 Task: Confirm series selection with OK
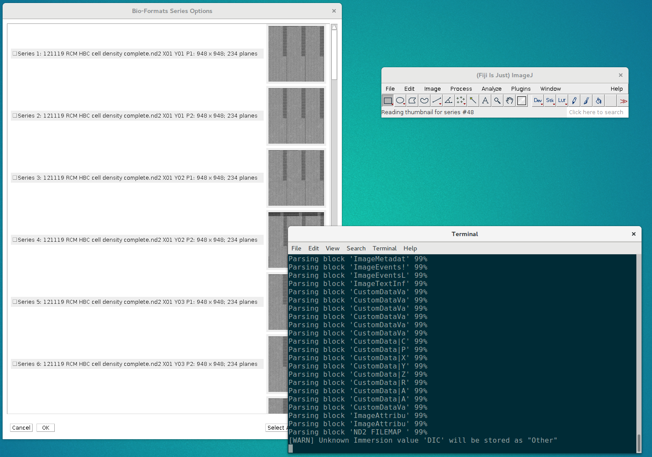[x=45, y=427]
